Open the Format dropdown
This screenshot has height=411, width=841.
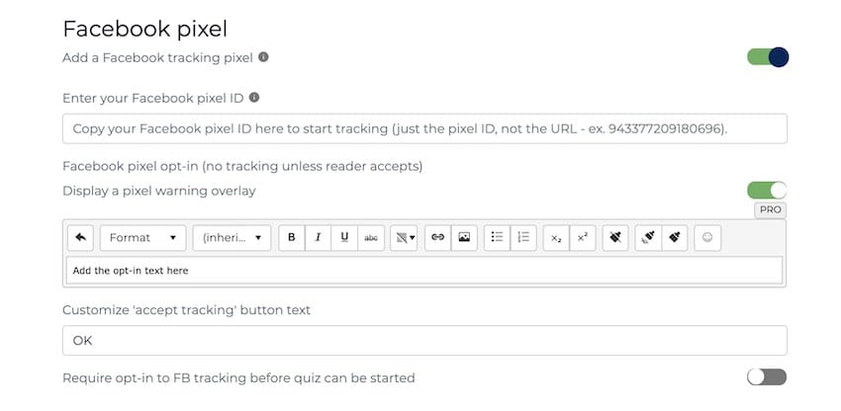click(x=142, y=237)
